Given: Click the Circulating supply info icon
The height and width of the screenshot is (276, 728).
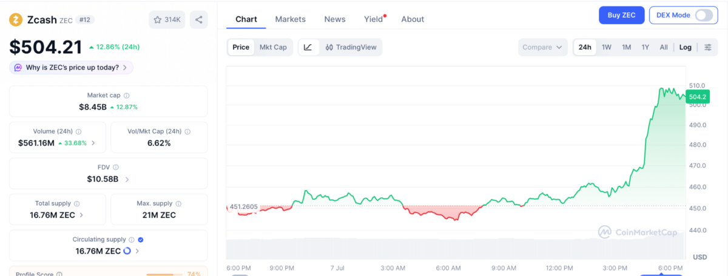Looking at the screenshot, I should click(x=132, y=240).
